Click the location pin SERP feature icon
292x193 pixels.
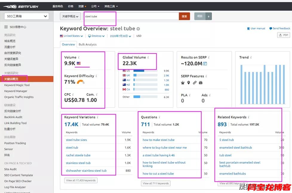pyautogui.click(x=188, y=83)
